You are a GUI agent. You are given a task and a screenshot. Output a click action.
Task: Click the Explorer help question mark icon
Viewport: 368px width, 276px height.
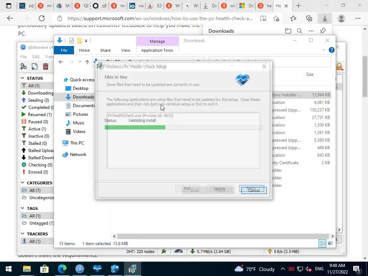[x=331, y=50]
